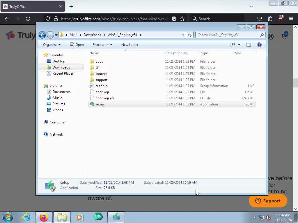Click the magnifier icon in Explorer search
The height and width of the screenshot is (223, 298).
coord(262,35)
